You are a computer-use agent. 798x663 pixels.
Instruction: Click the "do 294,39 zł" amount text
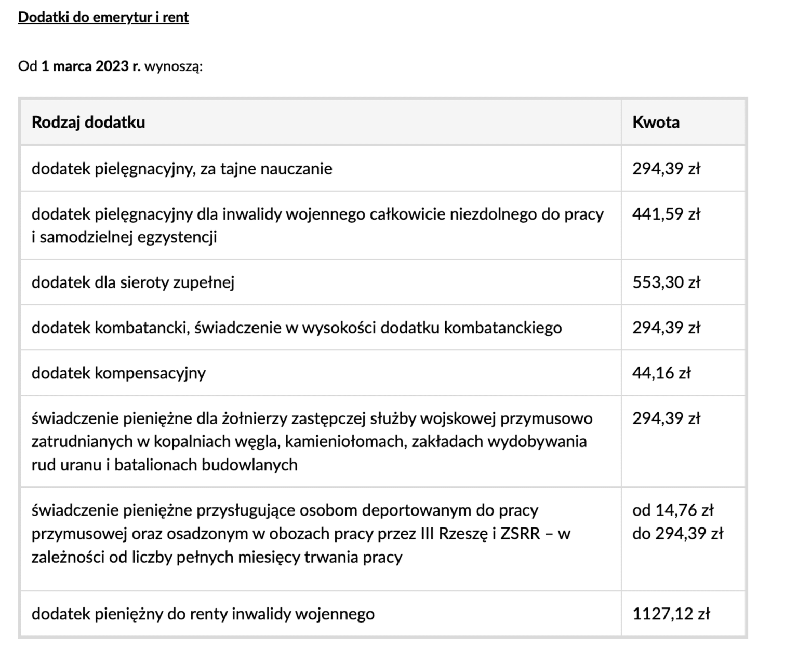(x=677, y=533)
